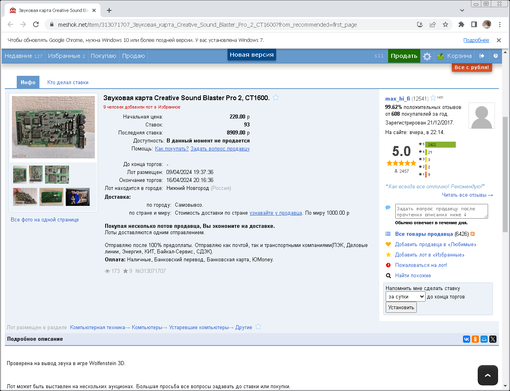Click Задать вопрос продавцу link
Image resolution: width=510 pixels, height=391 pixels.
(220, 148)
